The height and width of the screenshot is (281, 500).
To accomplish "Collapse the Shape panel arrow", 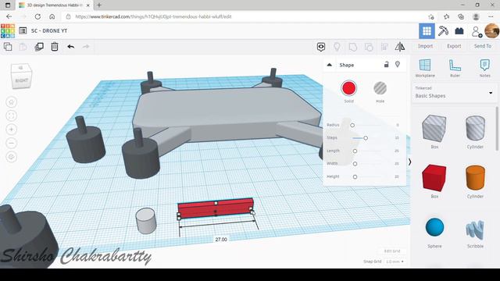I will pos(330,65).
